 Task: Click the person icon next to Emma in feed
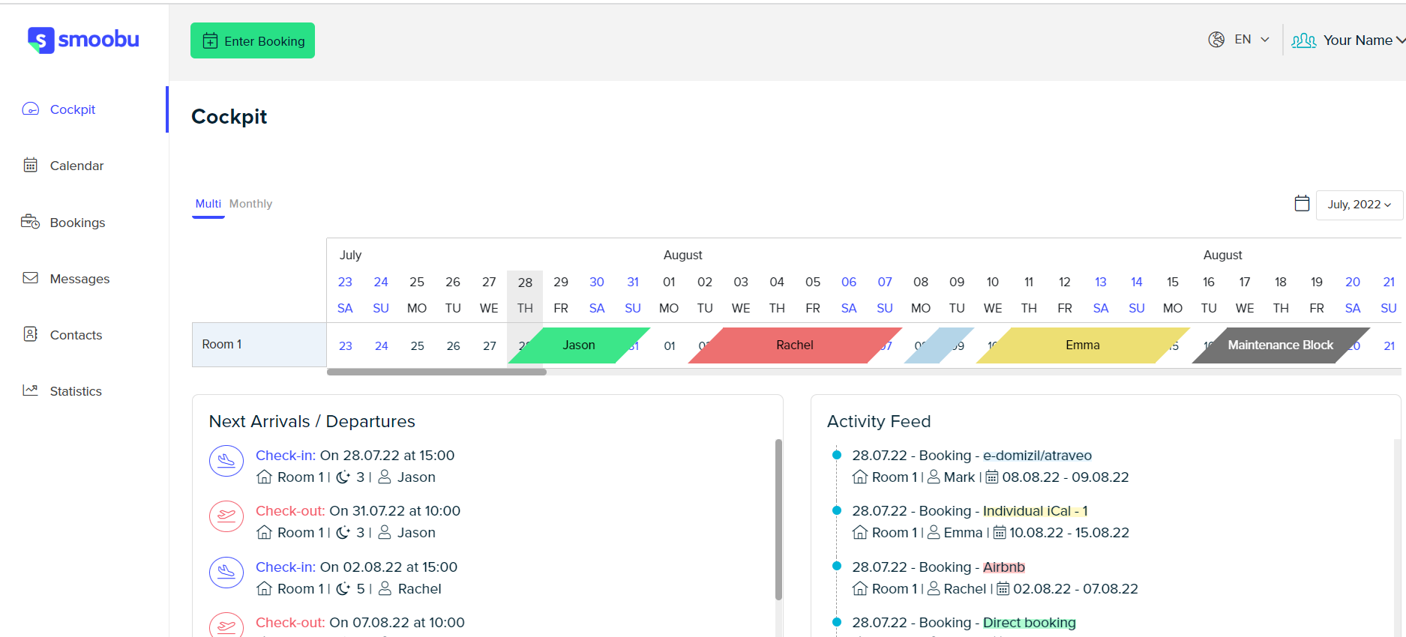pyautogui.click(x=934, y=532)
